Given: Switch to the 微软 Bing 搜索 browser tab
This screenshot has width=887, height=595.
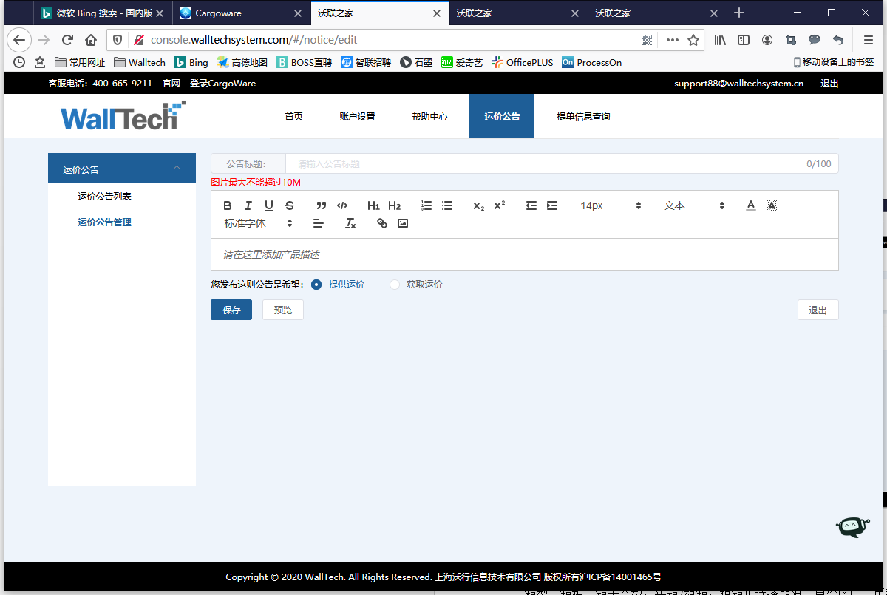Looking at the screenshot, I should [103, 13].
